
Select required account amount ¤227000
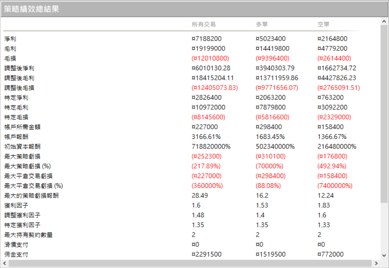205,127
